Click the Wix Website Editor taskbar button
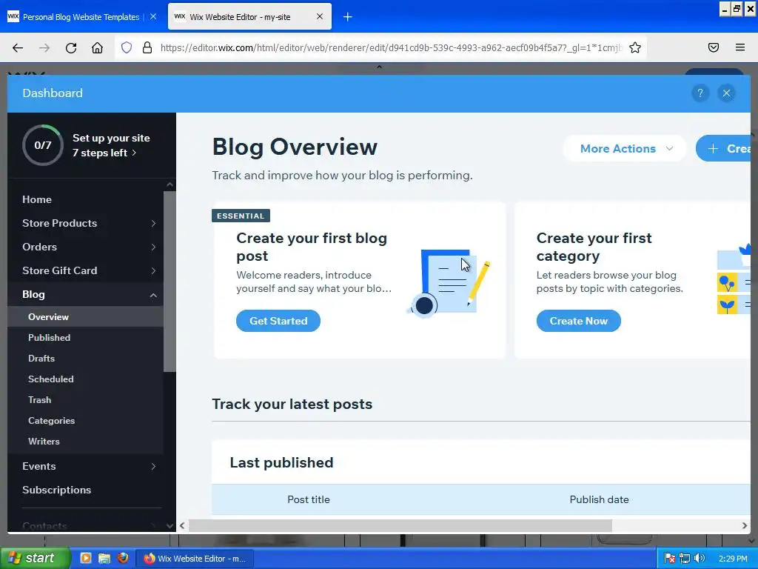The height and width of the screenshot is (569, 758). 195,559
